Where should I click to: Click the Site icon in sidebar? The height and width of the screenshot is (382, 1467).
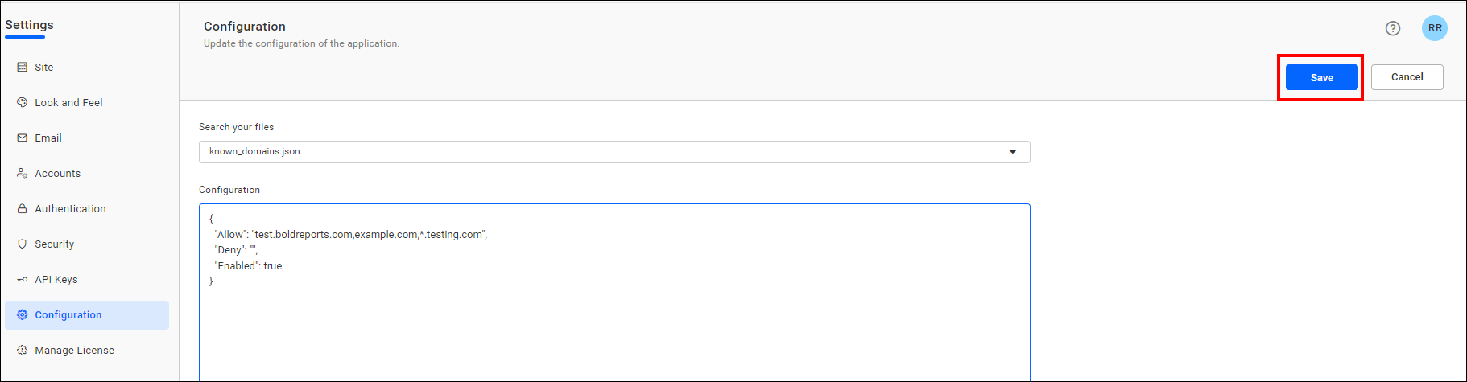23,68
